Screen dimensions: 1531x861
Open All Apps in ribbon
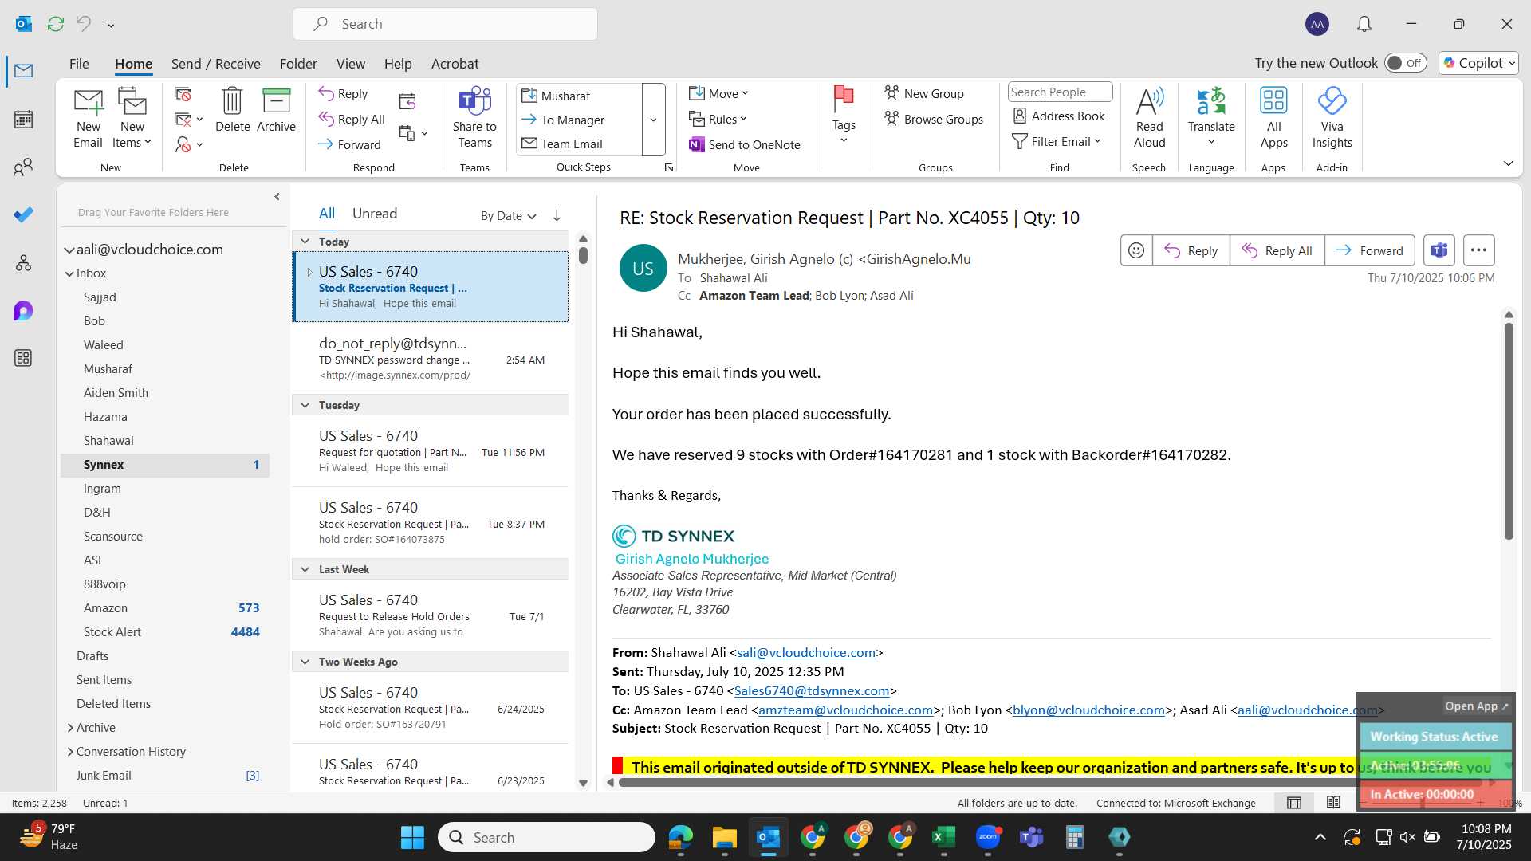point(1273,118)
